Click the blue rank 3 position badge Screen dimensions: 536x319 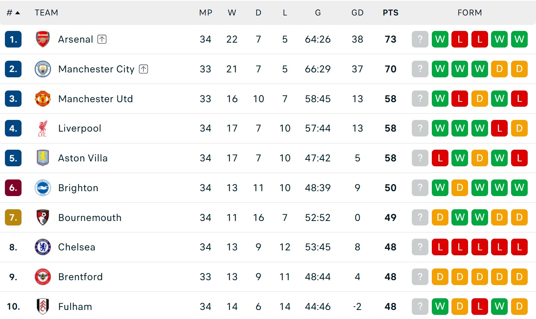(x=13, y=99)
